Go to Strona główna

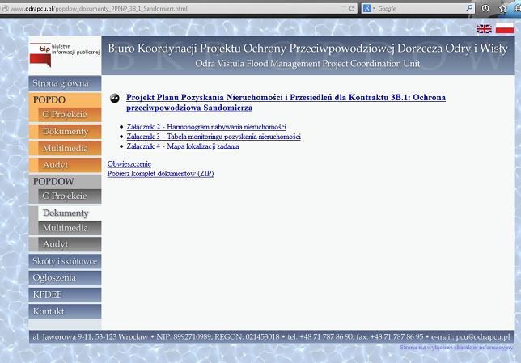click(65, 83)
